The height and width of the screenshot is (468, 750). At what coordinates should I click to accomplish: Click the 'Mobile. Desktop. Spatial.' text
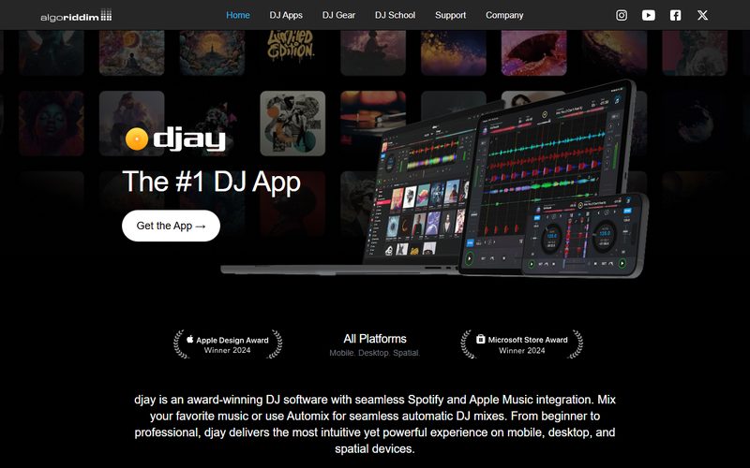[375, 353]
